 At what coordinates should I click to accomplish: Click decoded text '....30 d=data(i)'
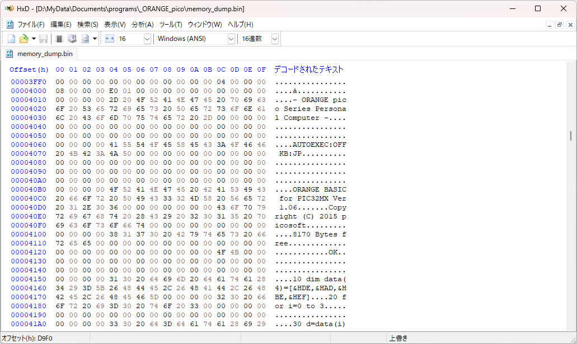tap(311, 324)
